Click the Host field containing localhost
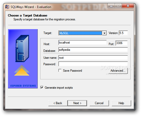This screenshot has width=141, height=116. (82, 43)
